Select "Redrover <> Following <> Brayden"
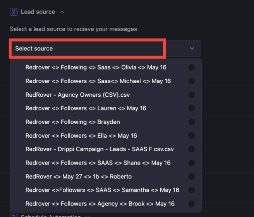254x217 pixels. (73, 122)
